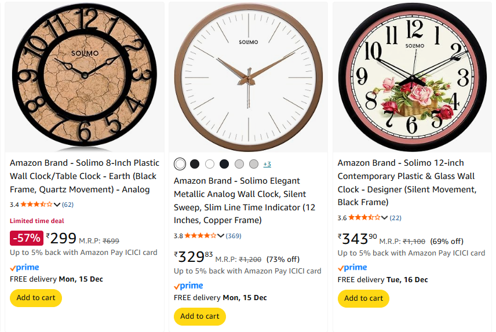This screenshot has width=496, height=332.
Task: Select the currently selected white color swatch
Action: [x=180, y=164]
